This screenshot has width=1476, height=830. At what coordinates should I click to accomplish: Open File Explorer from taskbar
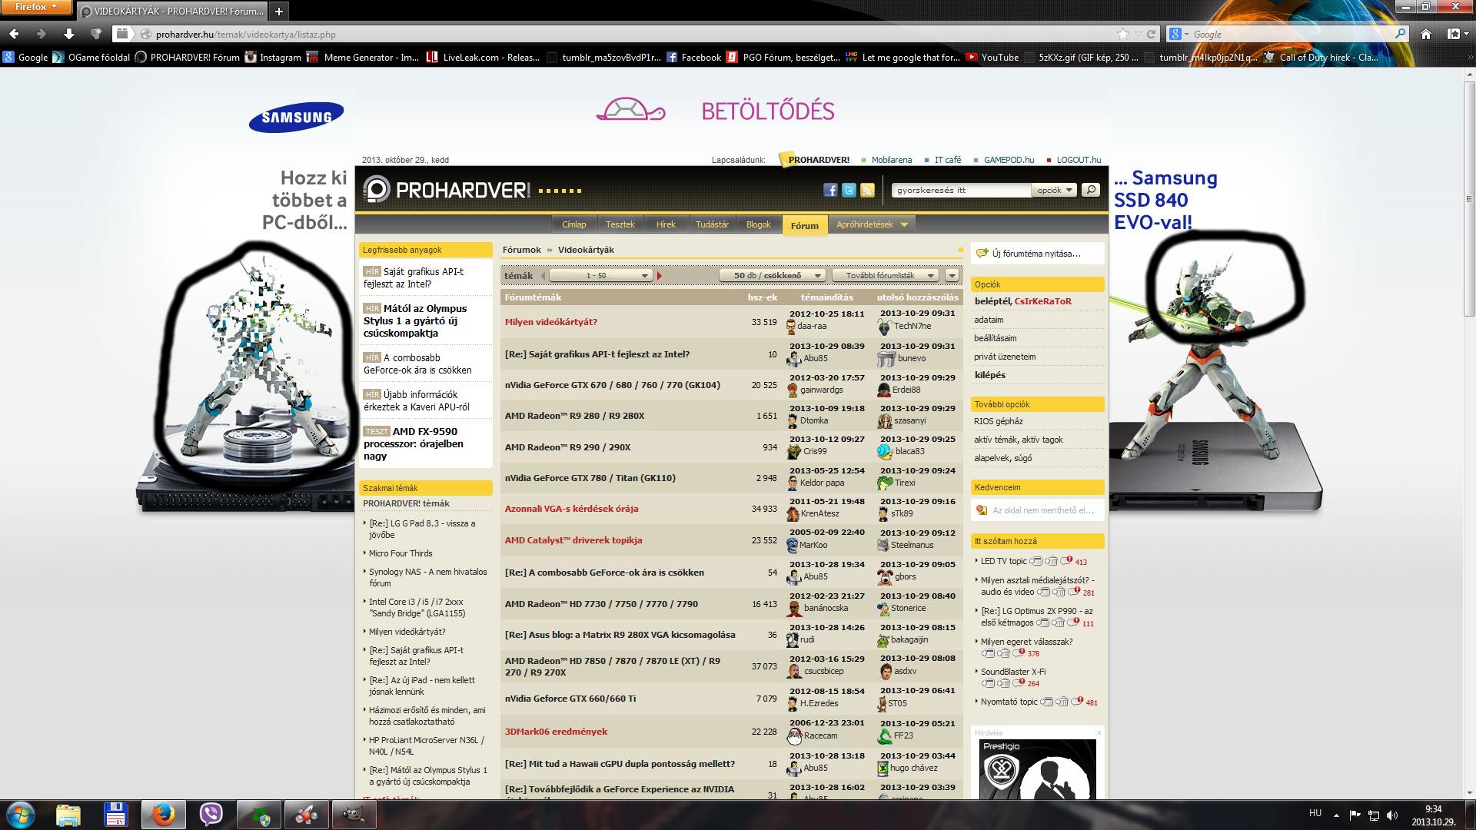(x=68, y=815)
